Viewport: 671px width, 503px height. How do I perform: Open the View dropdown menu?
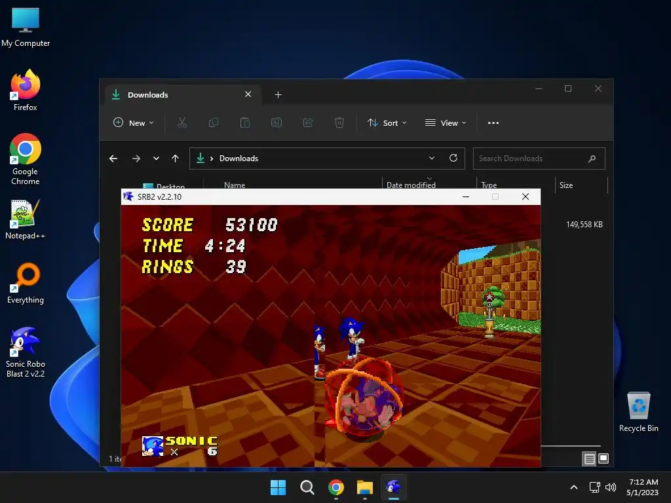(x=446, y=122)
